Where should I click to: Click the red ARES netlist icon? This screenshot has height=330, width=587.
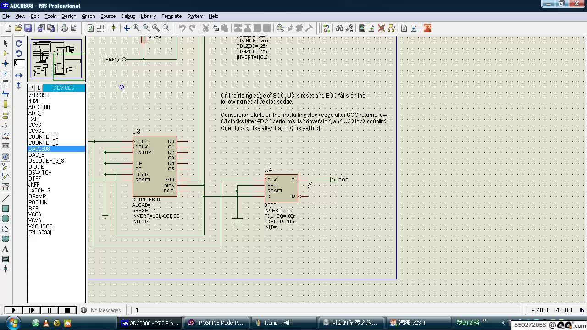click(427, 28)
